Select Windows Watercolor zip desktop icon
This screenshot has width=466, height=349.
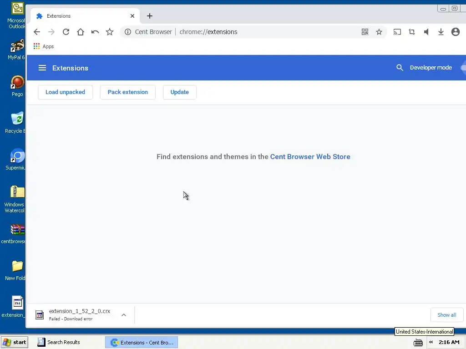pos(15,199)
